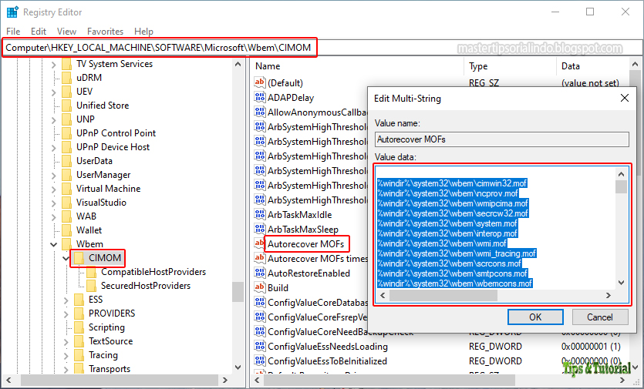This screenshot has height=389, width=644.
Task: Expand the UNP registry key
Action: (x=53, y=120)
